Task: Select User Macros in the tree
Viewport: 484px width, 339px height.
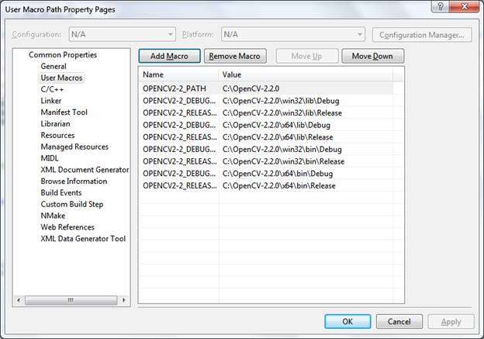Action: point(61,78)
